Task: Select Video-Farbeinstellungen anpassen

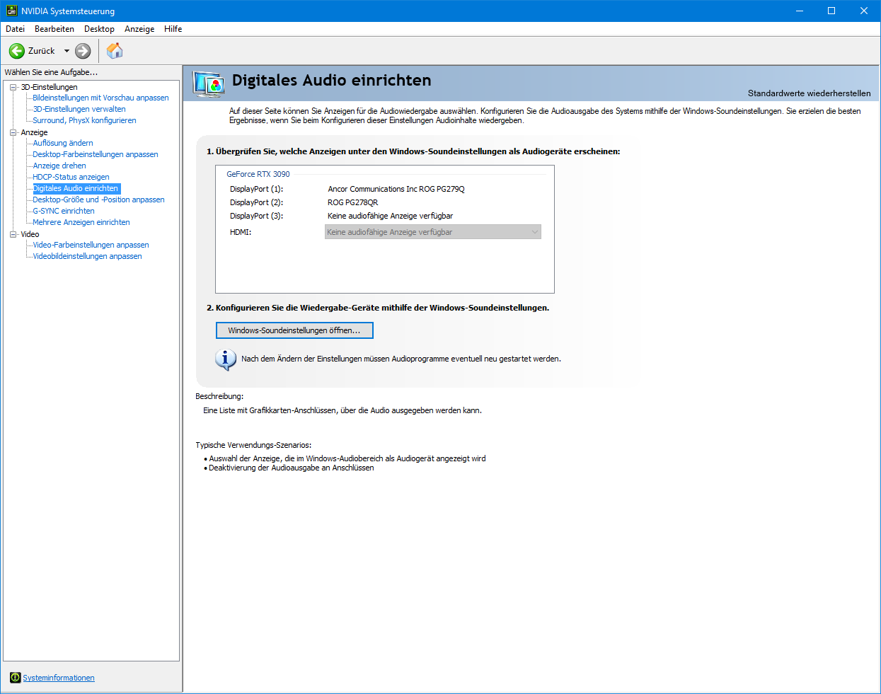Action: pos(91,245)
